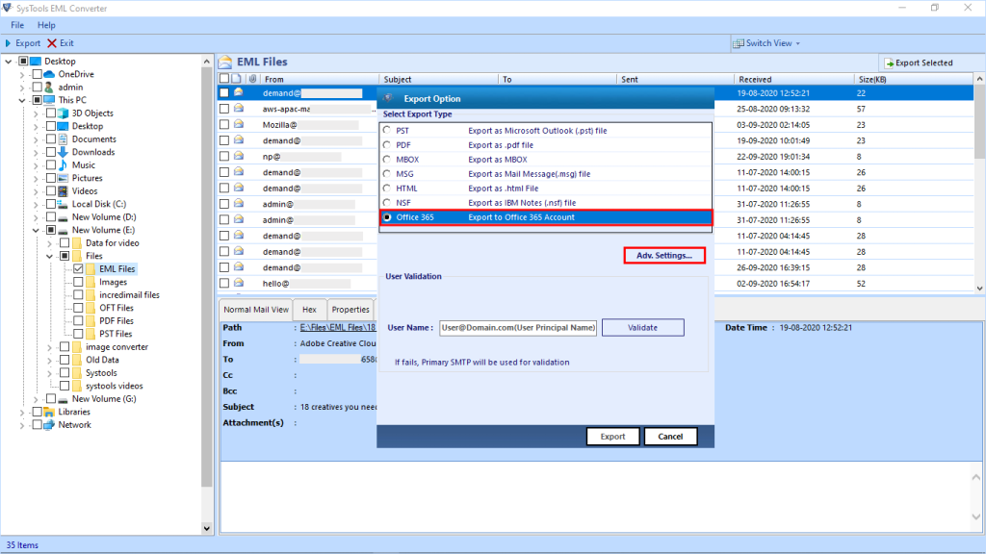
Task: Click the SysTools app icon in title bar
Action: [x=8, y=8]
